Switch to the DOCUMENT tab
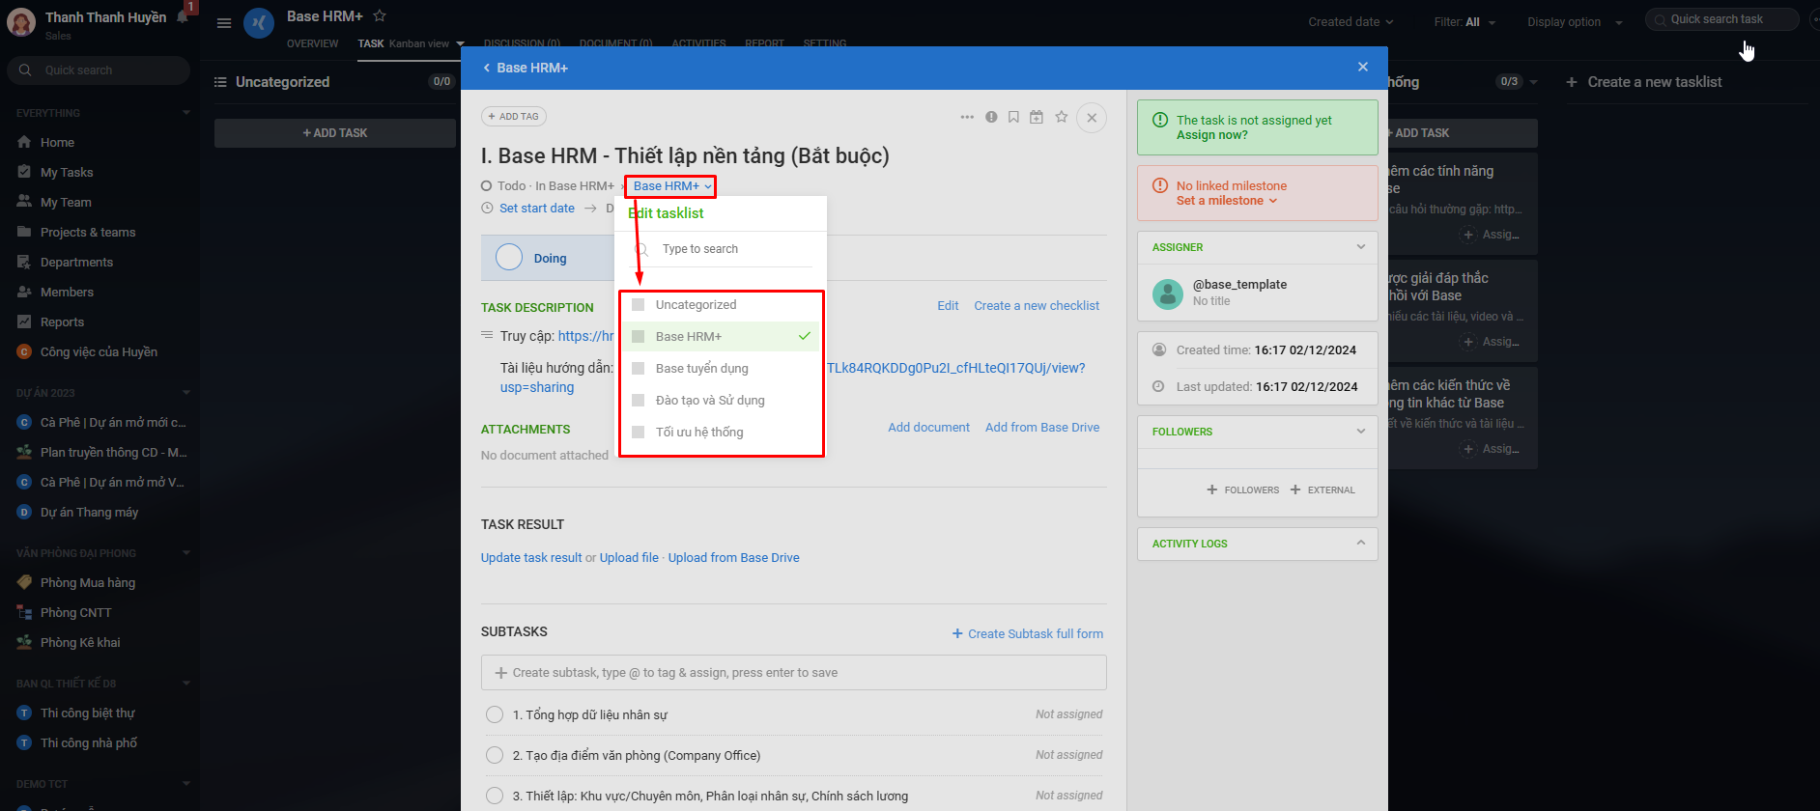Screen dimensions: 1820x811 [615, 43]
